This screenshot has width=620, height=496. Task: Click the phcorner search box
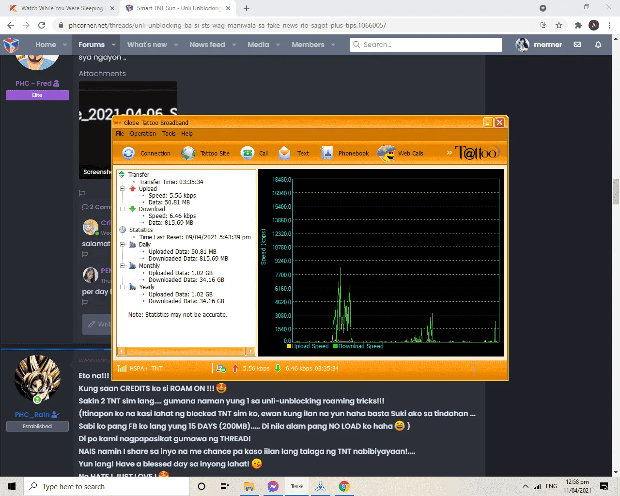point(426,45)
